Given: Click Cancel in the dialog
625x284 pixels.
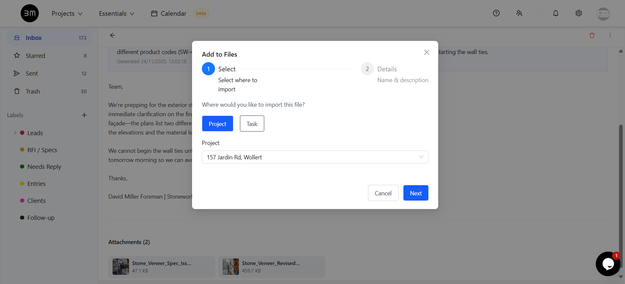Looking at the screenshot, I should 383,193.
